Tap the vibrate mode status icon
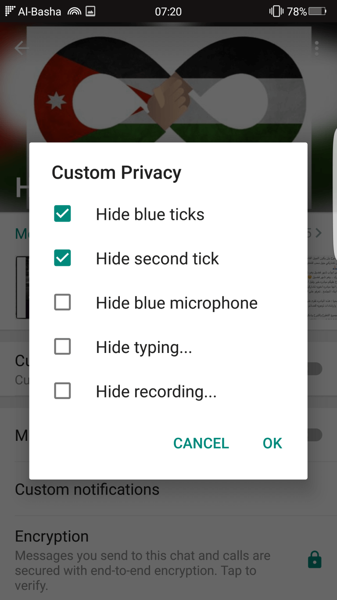 (x=276, y=11)
